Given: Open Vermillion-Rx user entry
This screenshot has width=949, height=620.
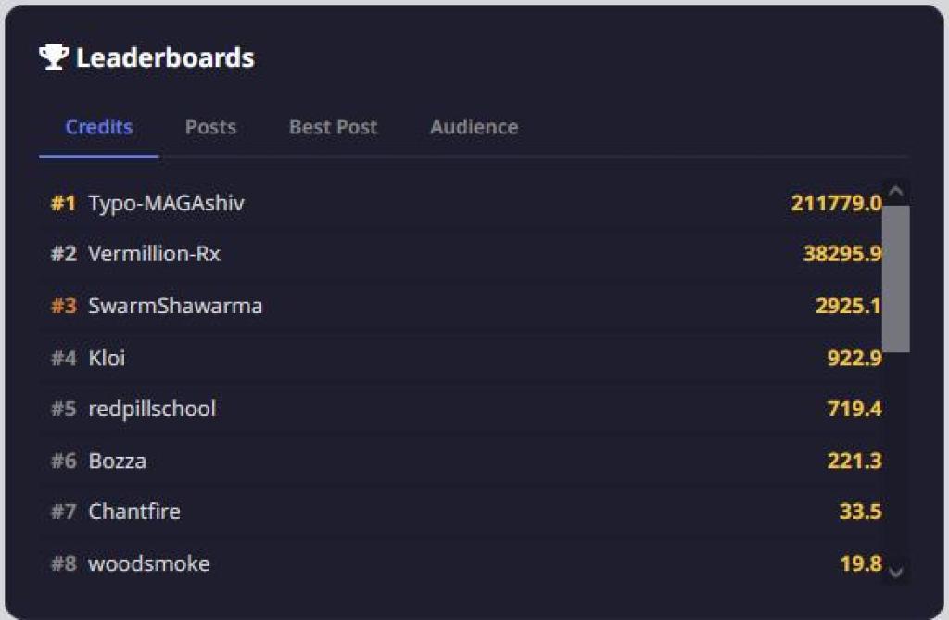Looking at the screenshot, I should tap(154, 254).
